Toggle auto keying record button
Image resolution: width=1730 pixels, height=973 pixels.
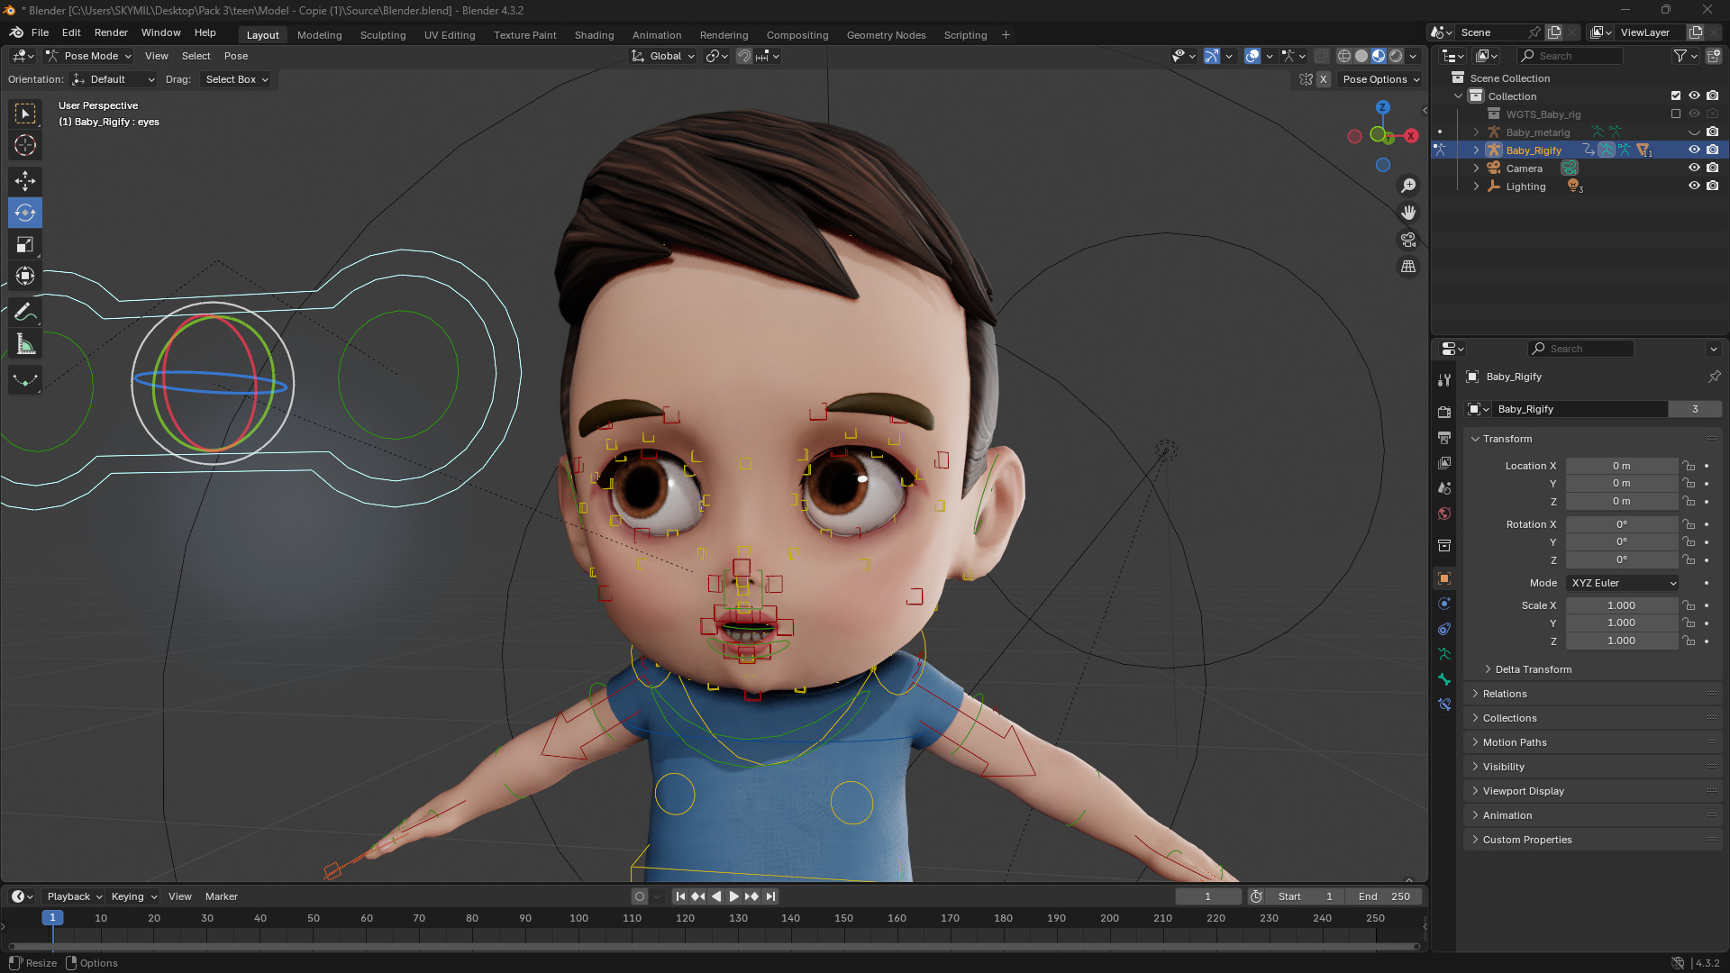[640, 896]
